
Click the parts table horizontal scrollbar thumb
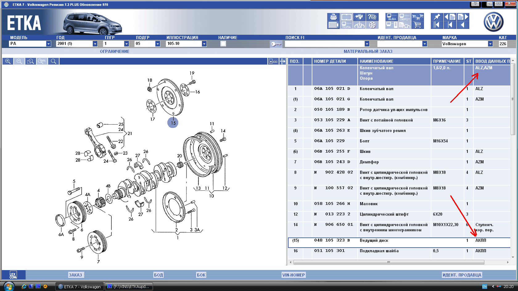389,262
